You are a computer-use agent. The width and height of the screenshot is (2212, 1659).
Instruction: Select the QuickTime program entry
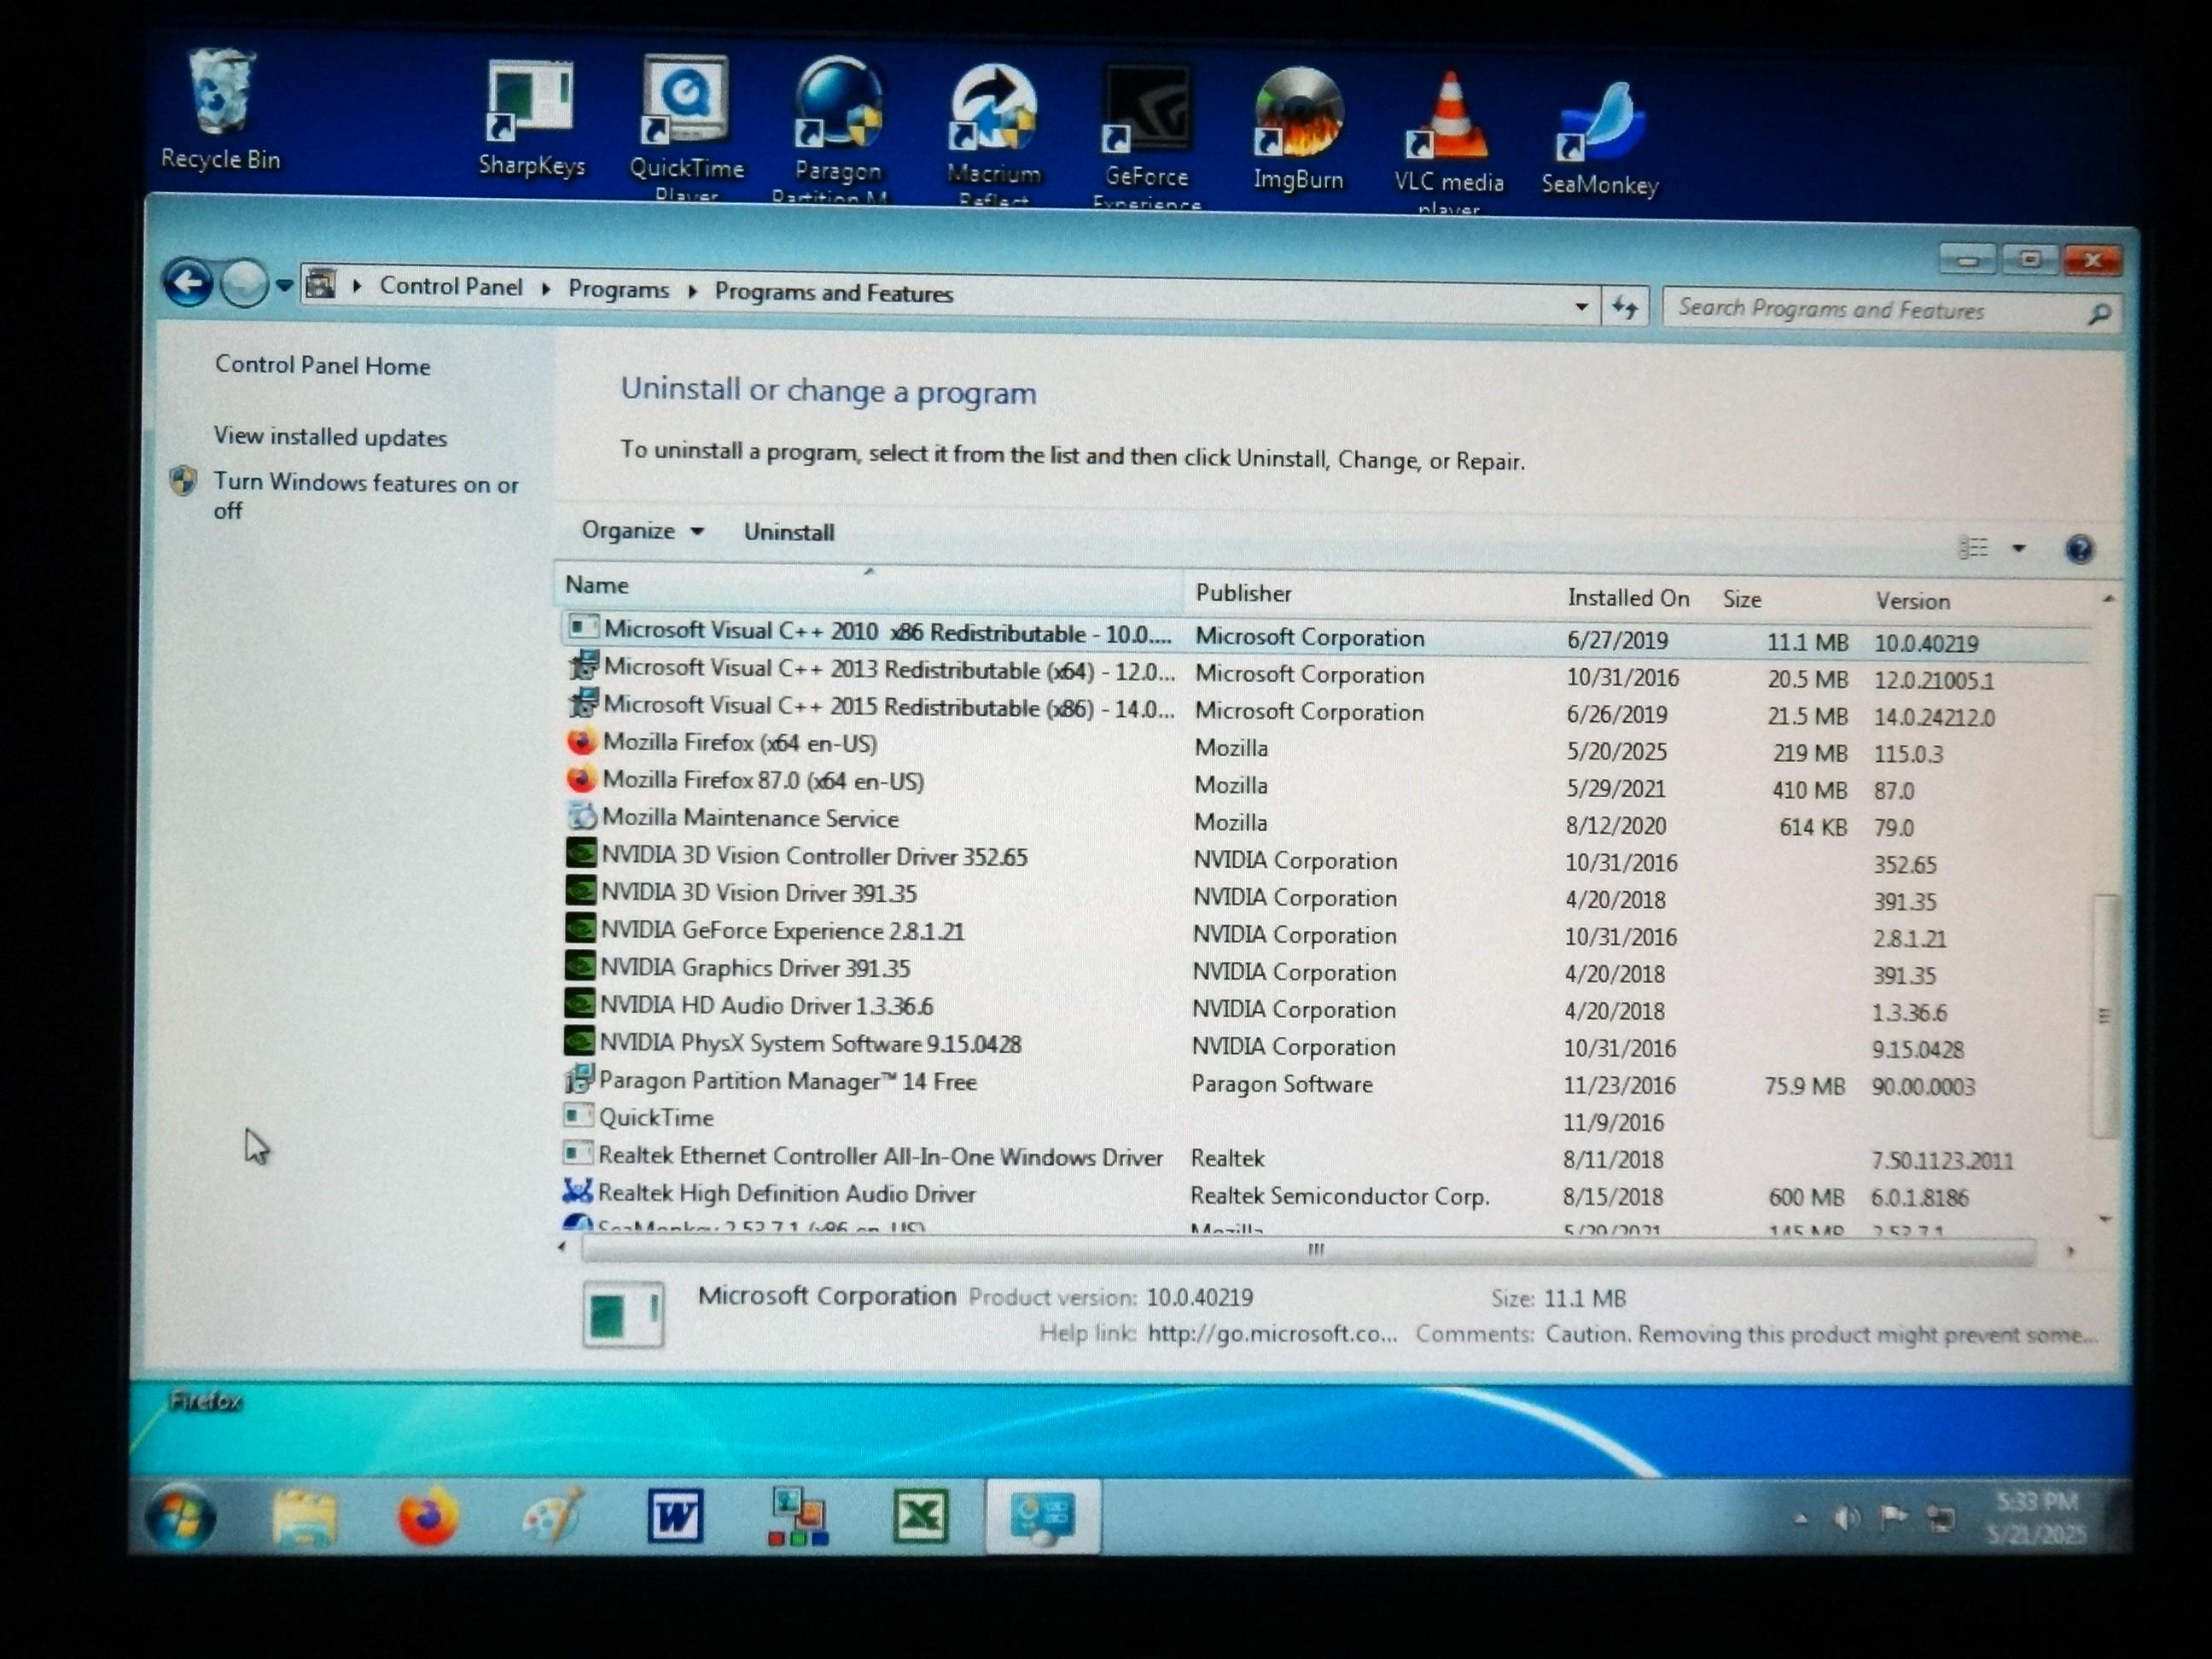pos(1325,1120)
